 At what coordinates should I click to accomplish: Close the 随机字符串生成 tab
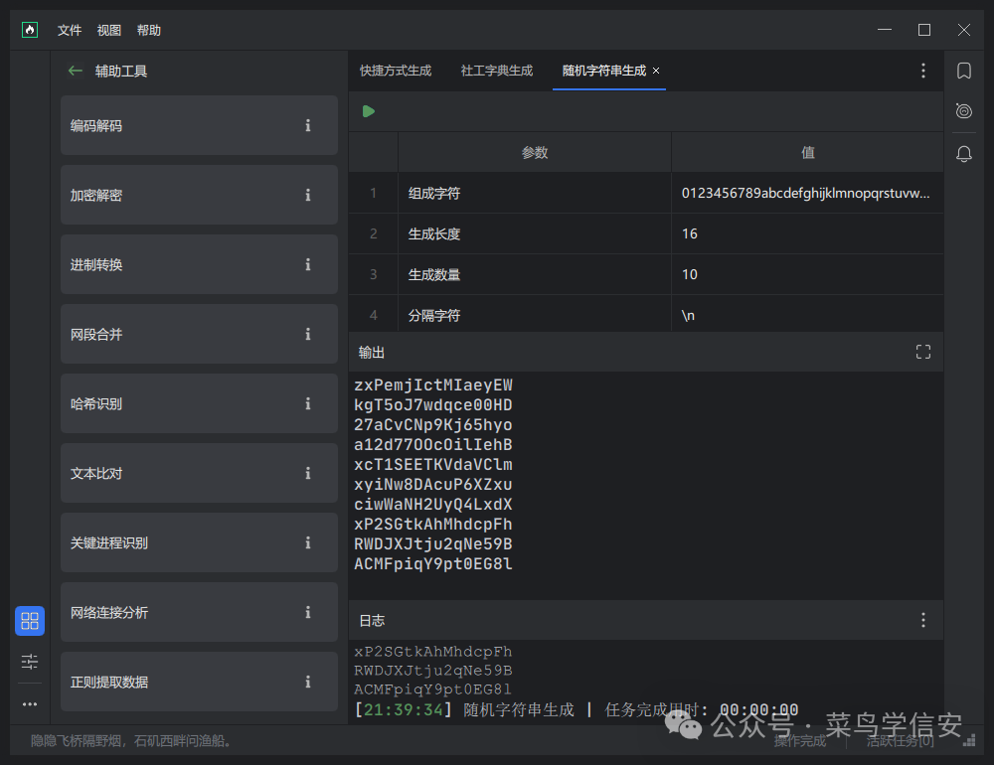[x=655, y=71]
